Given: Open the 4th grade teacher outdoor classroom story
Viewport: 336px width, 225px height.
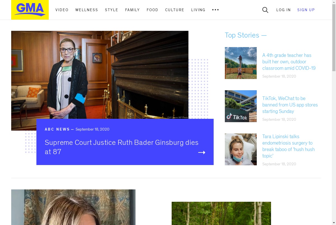Looking at the screenshot, I should pyautogui.click(x=289, y=62).
